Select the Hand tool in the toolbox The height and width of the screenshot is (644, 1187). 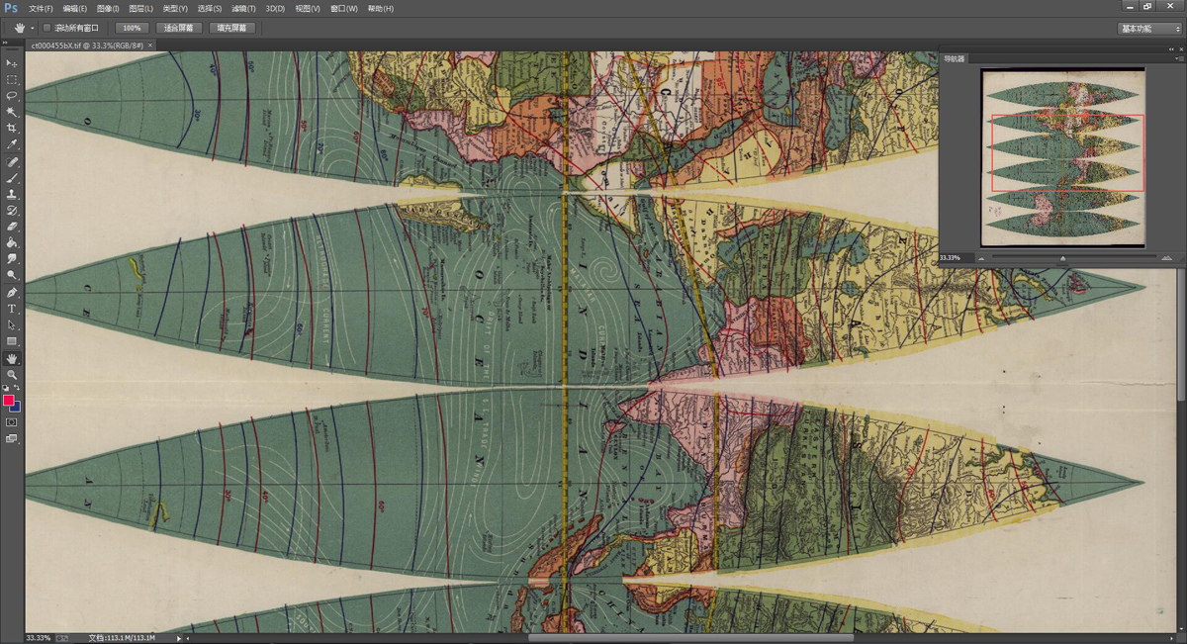12,358
